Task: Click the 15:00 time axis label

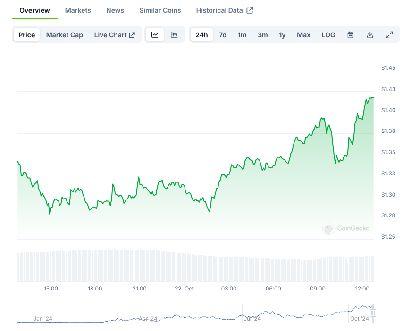Action: pos(50,288)
